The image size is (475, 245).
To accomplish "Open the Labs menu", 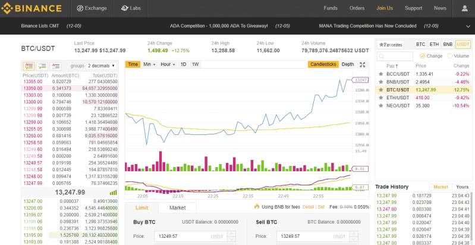I will point(131,8).
